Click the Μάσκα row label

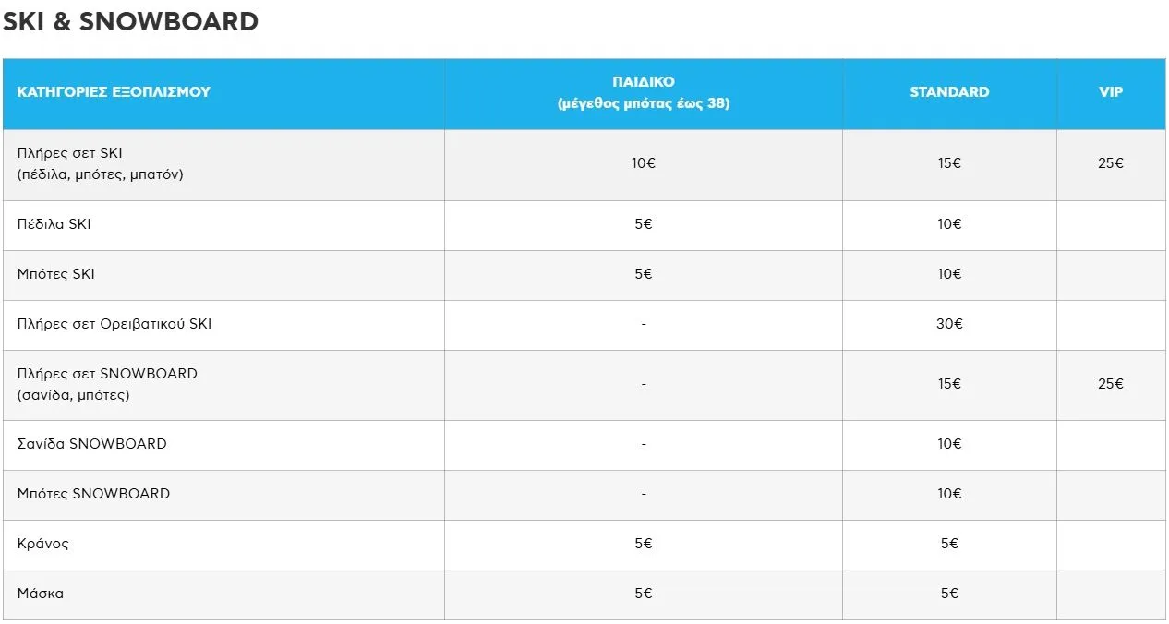tap(41, 594)
